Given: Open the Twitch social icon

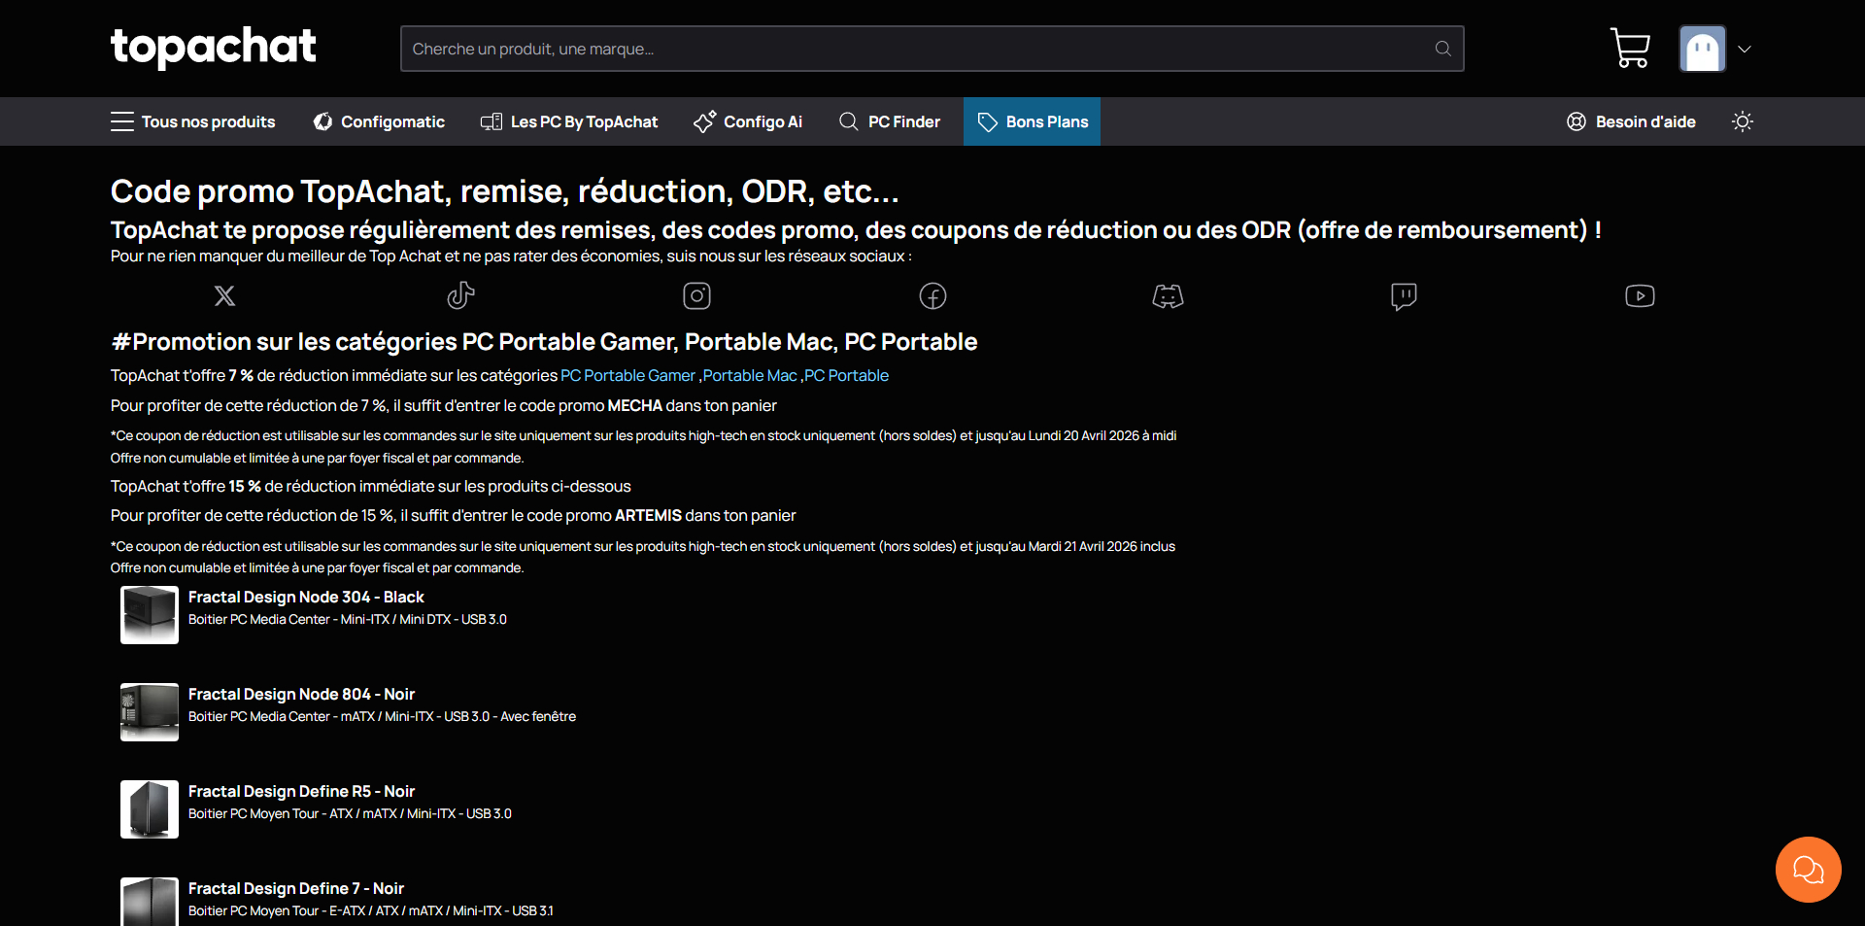Looking at the screenshot, I should click(1404, 295).
